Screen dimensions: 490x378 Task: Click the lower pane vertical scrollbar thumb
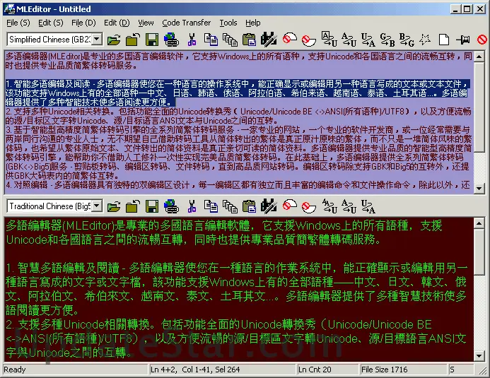[479, 252]
